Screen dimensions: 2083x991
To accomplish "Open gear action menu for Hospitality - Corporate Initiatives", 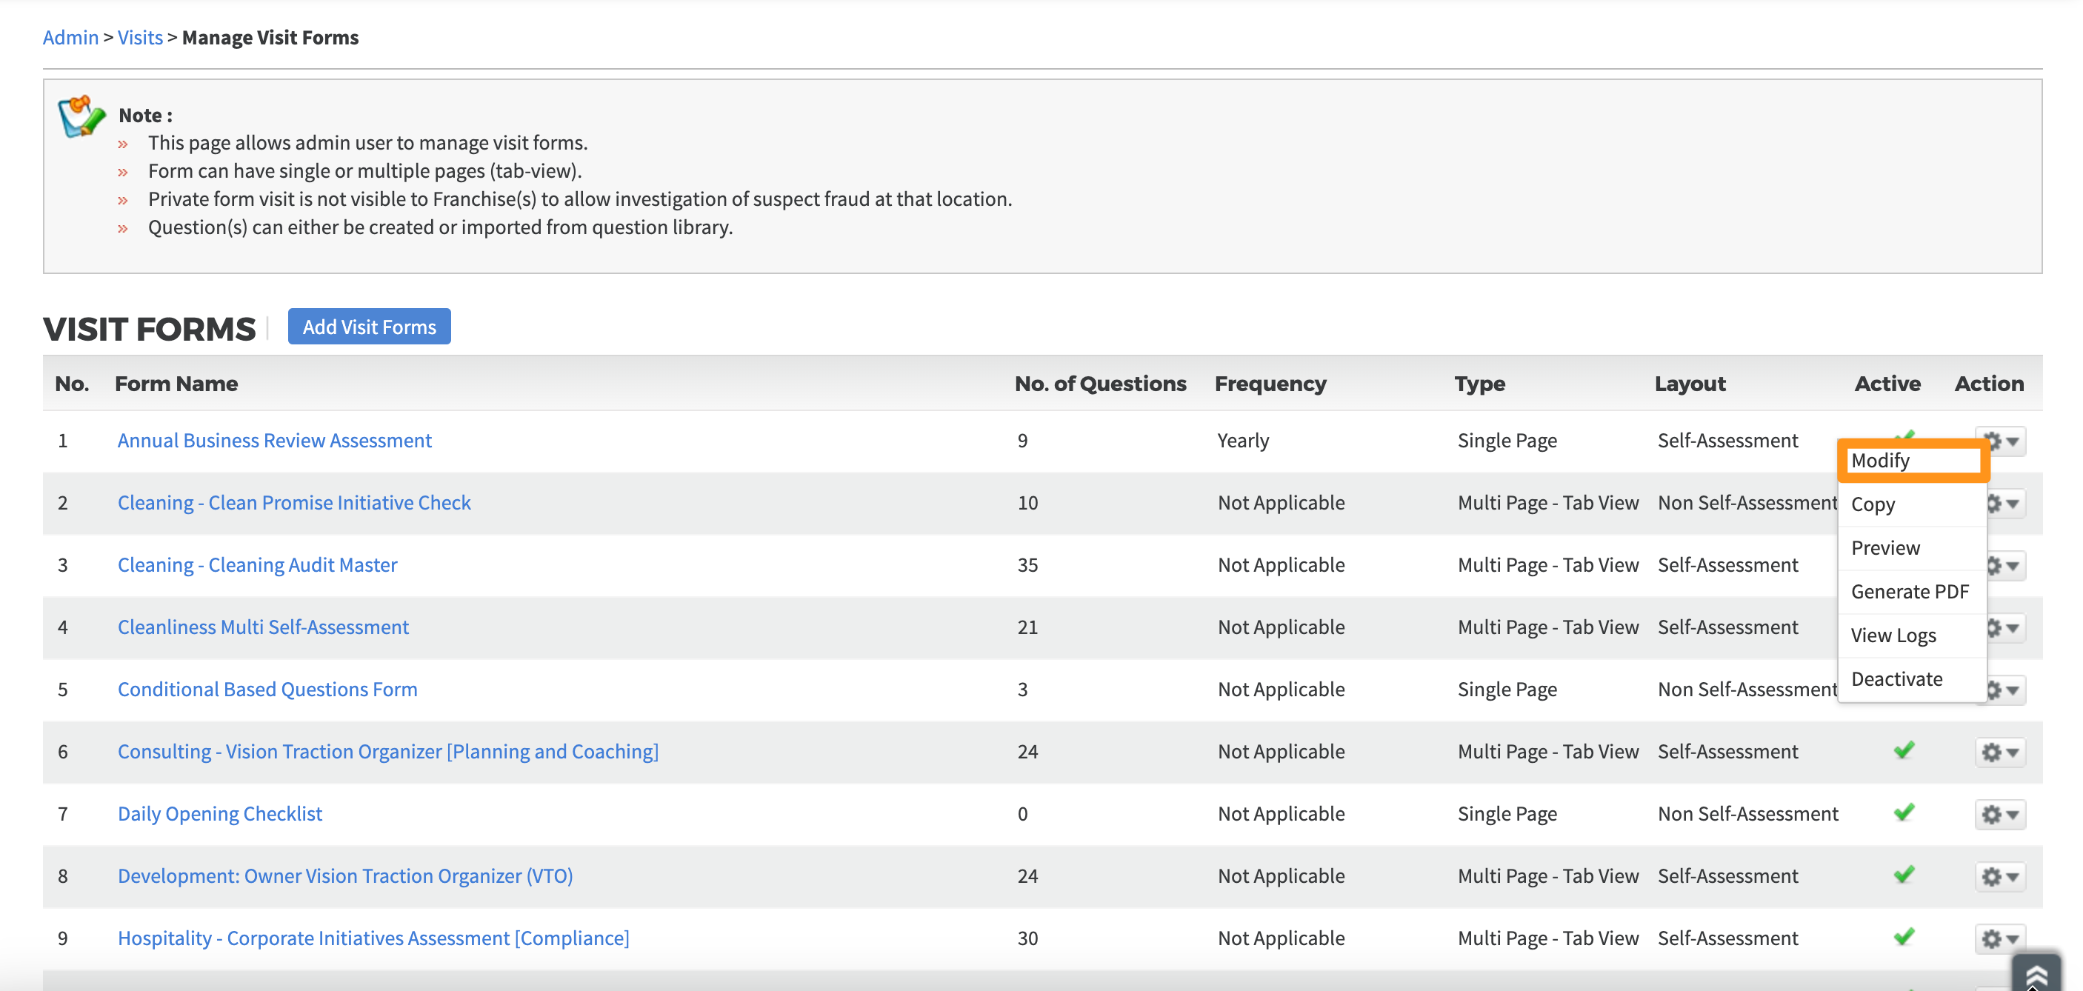I will (2001, 938).
